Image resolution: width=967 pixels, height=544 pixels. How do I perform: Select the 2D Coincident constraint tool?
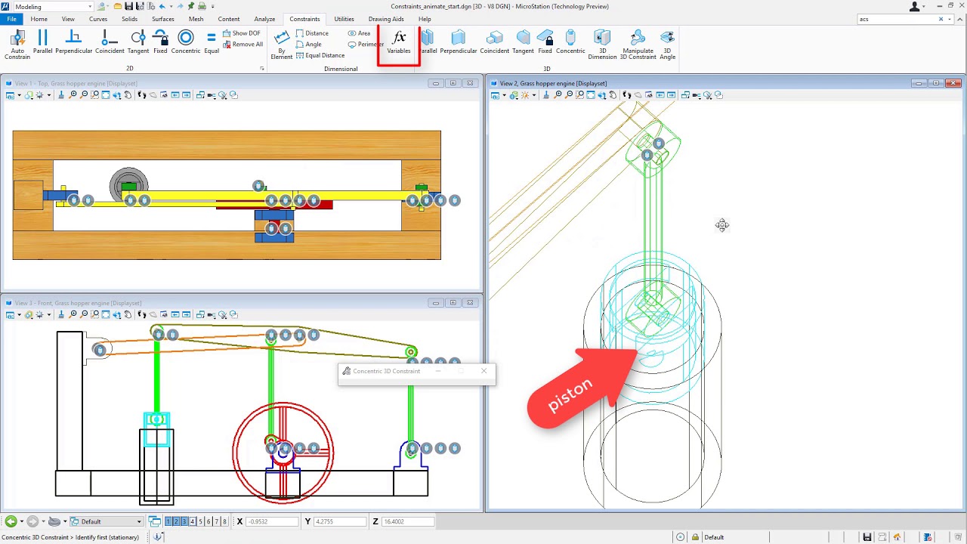[x=110, y=42]
